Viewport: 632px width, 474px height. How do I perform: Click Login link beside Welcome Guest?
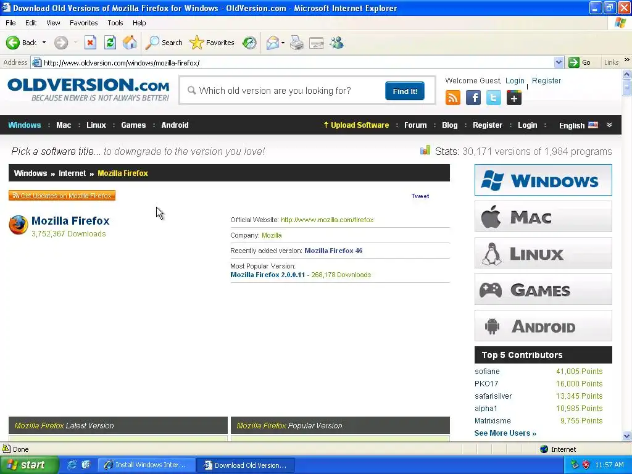coord(515,81)
